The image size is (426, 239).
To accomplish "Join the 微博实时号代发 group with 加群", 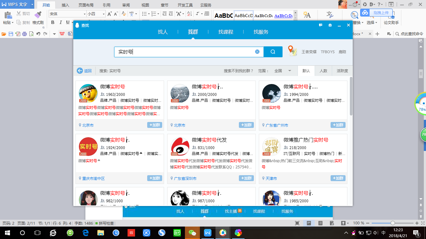I will click(x=246, y=178).
